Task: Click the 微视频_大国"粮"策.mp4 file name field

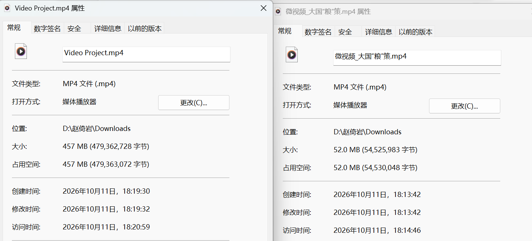Action: (417, 57)
